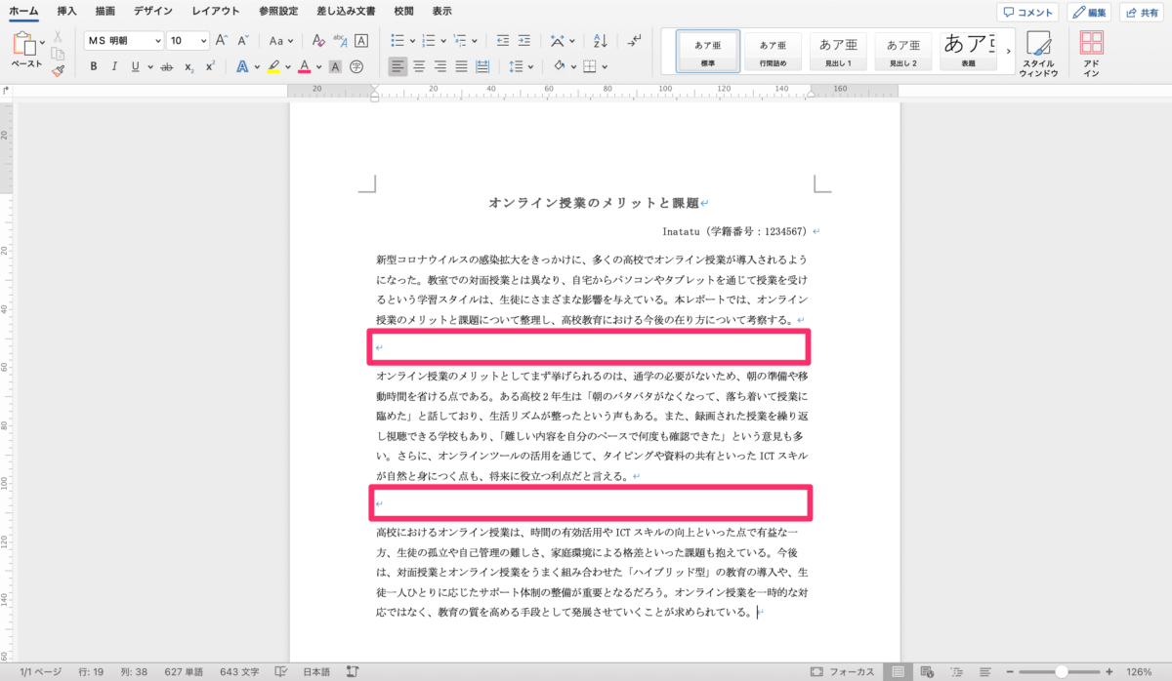Decrease indent of the paragraph

coord(503,41)
